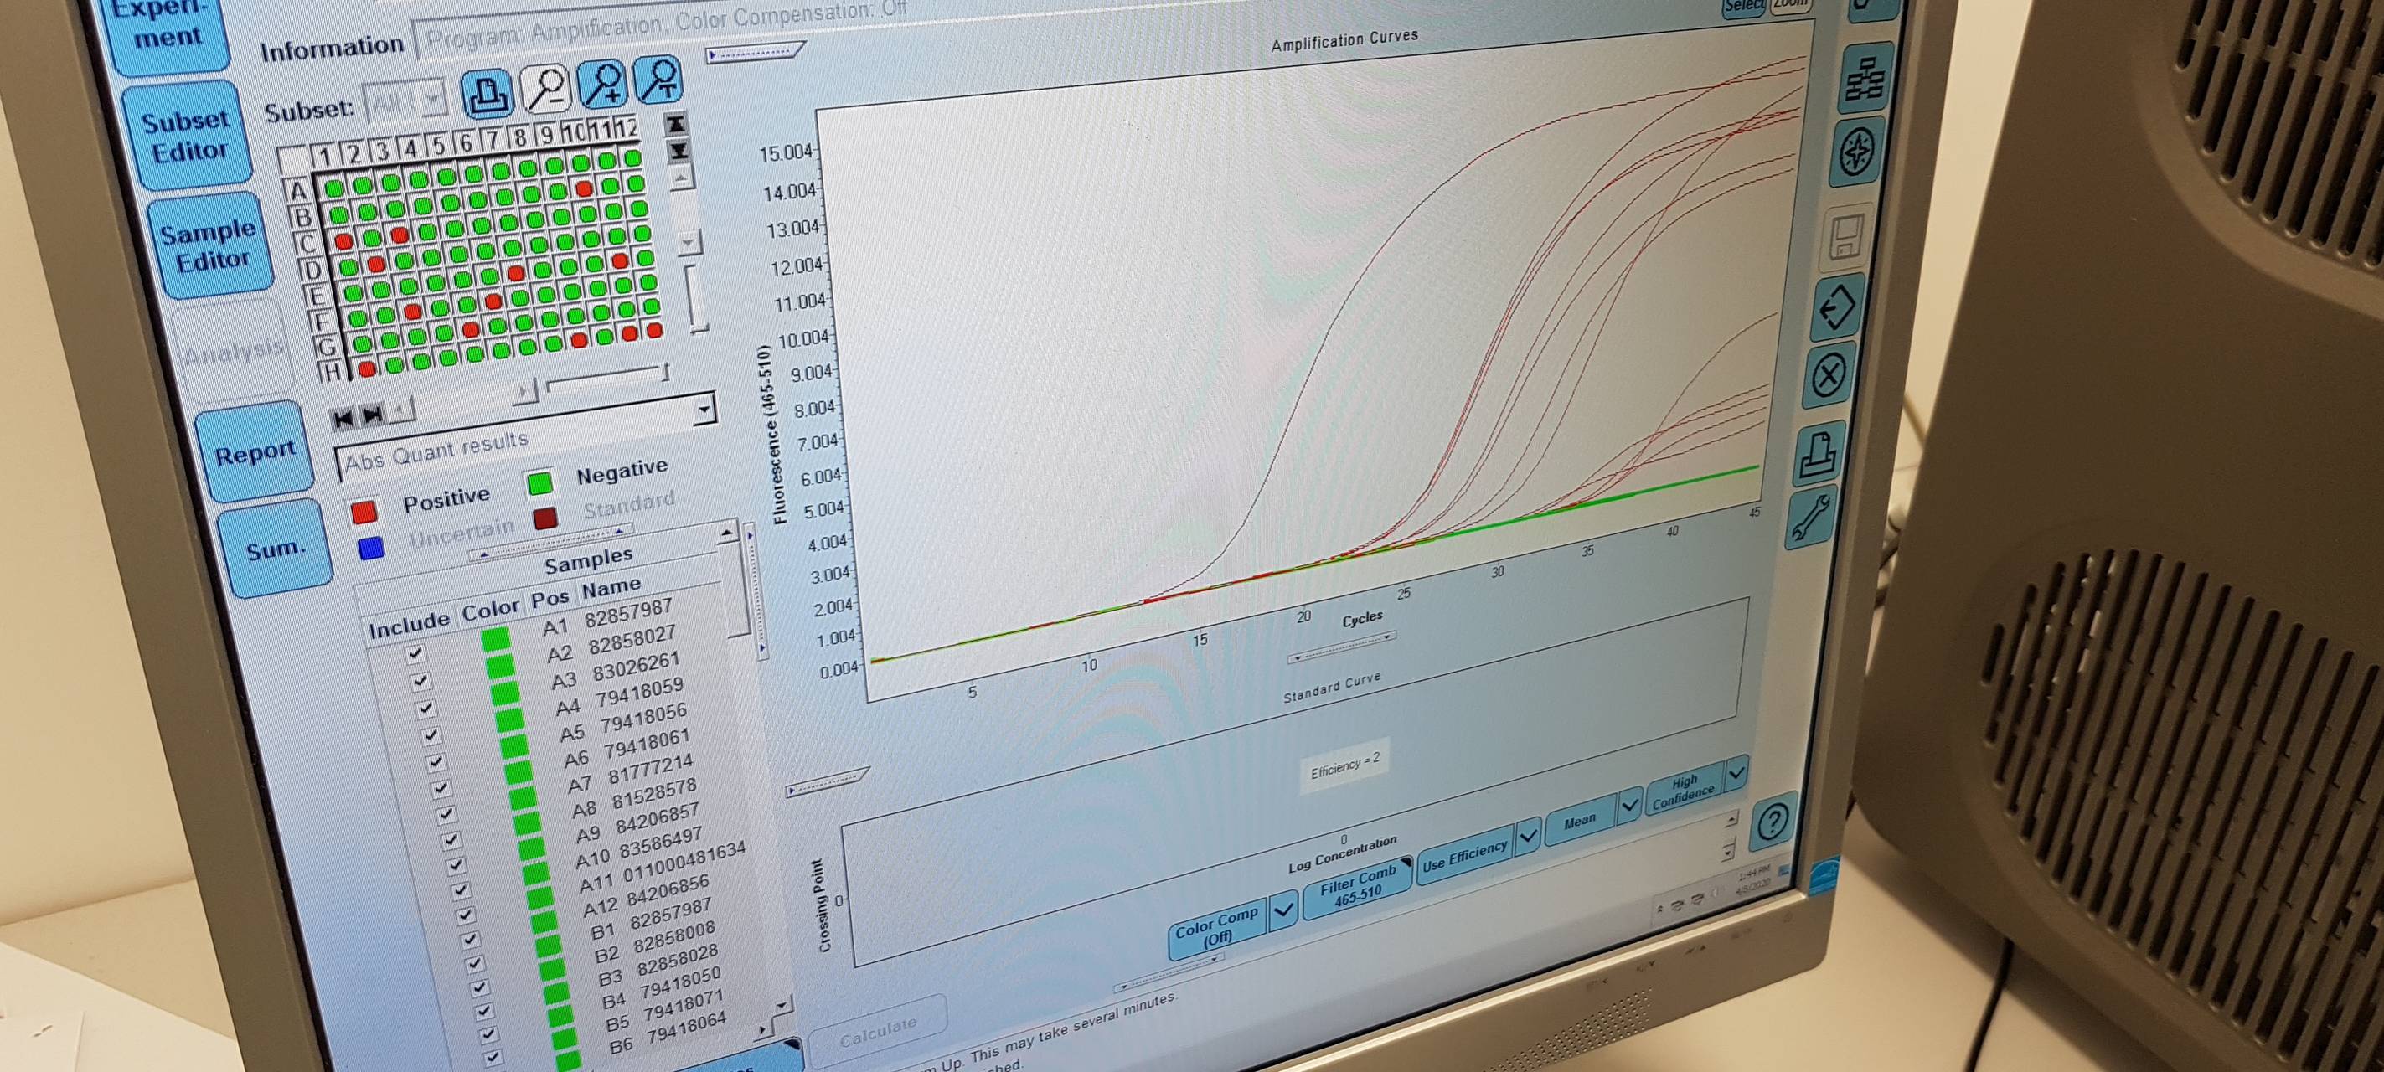Open the Report tab
Image resolution: width=2384 pixels, height=1072 pixels.
[255, 452]
